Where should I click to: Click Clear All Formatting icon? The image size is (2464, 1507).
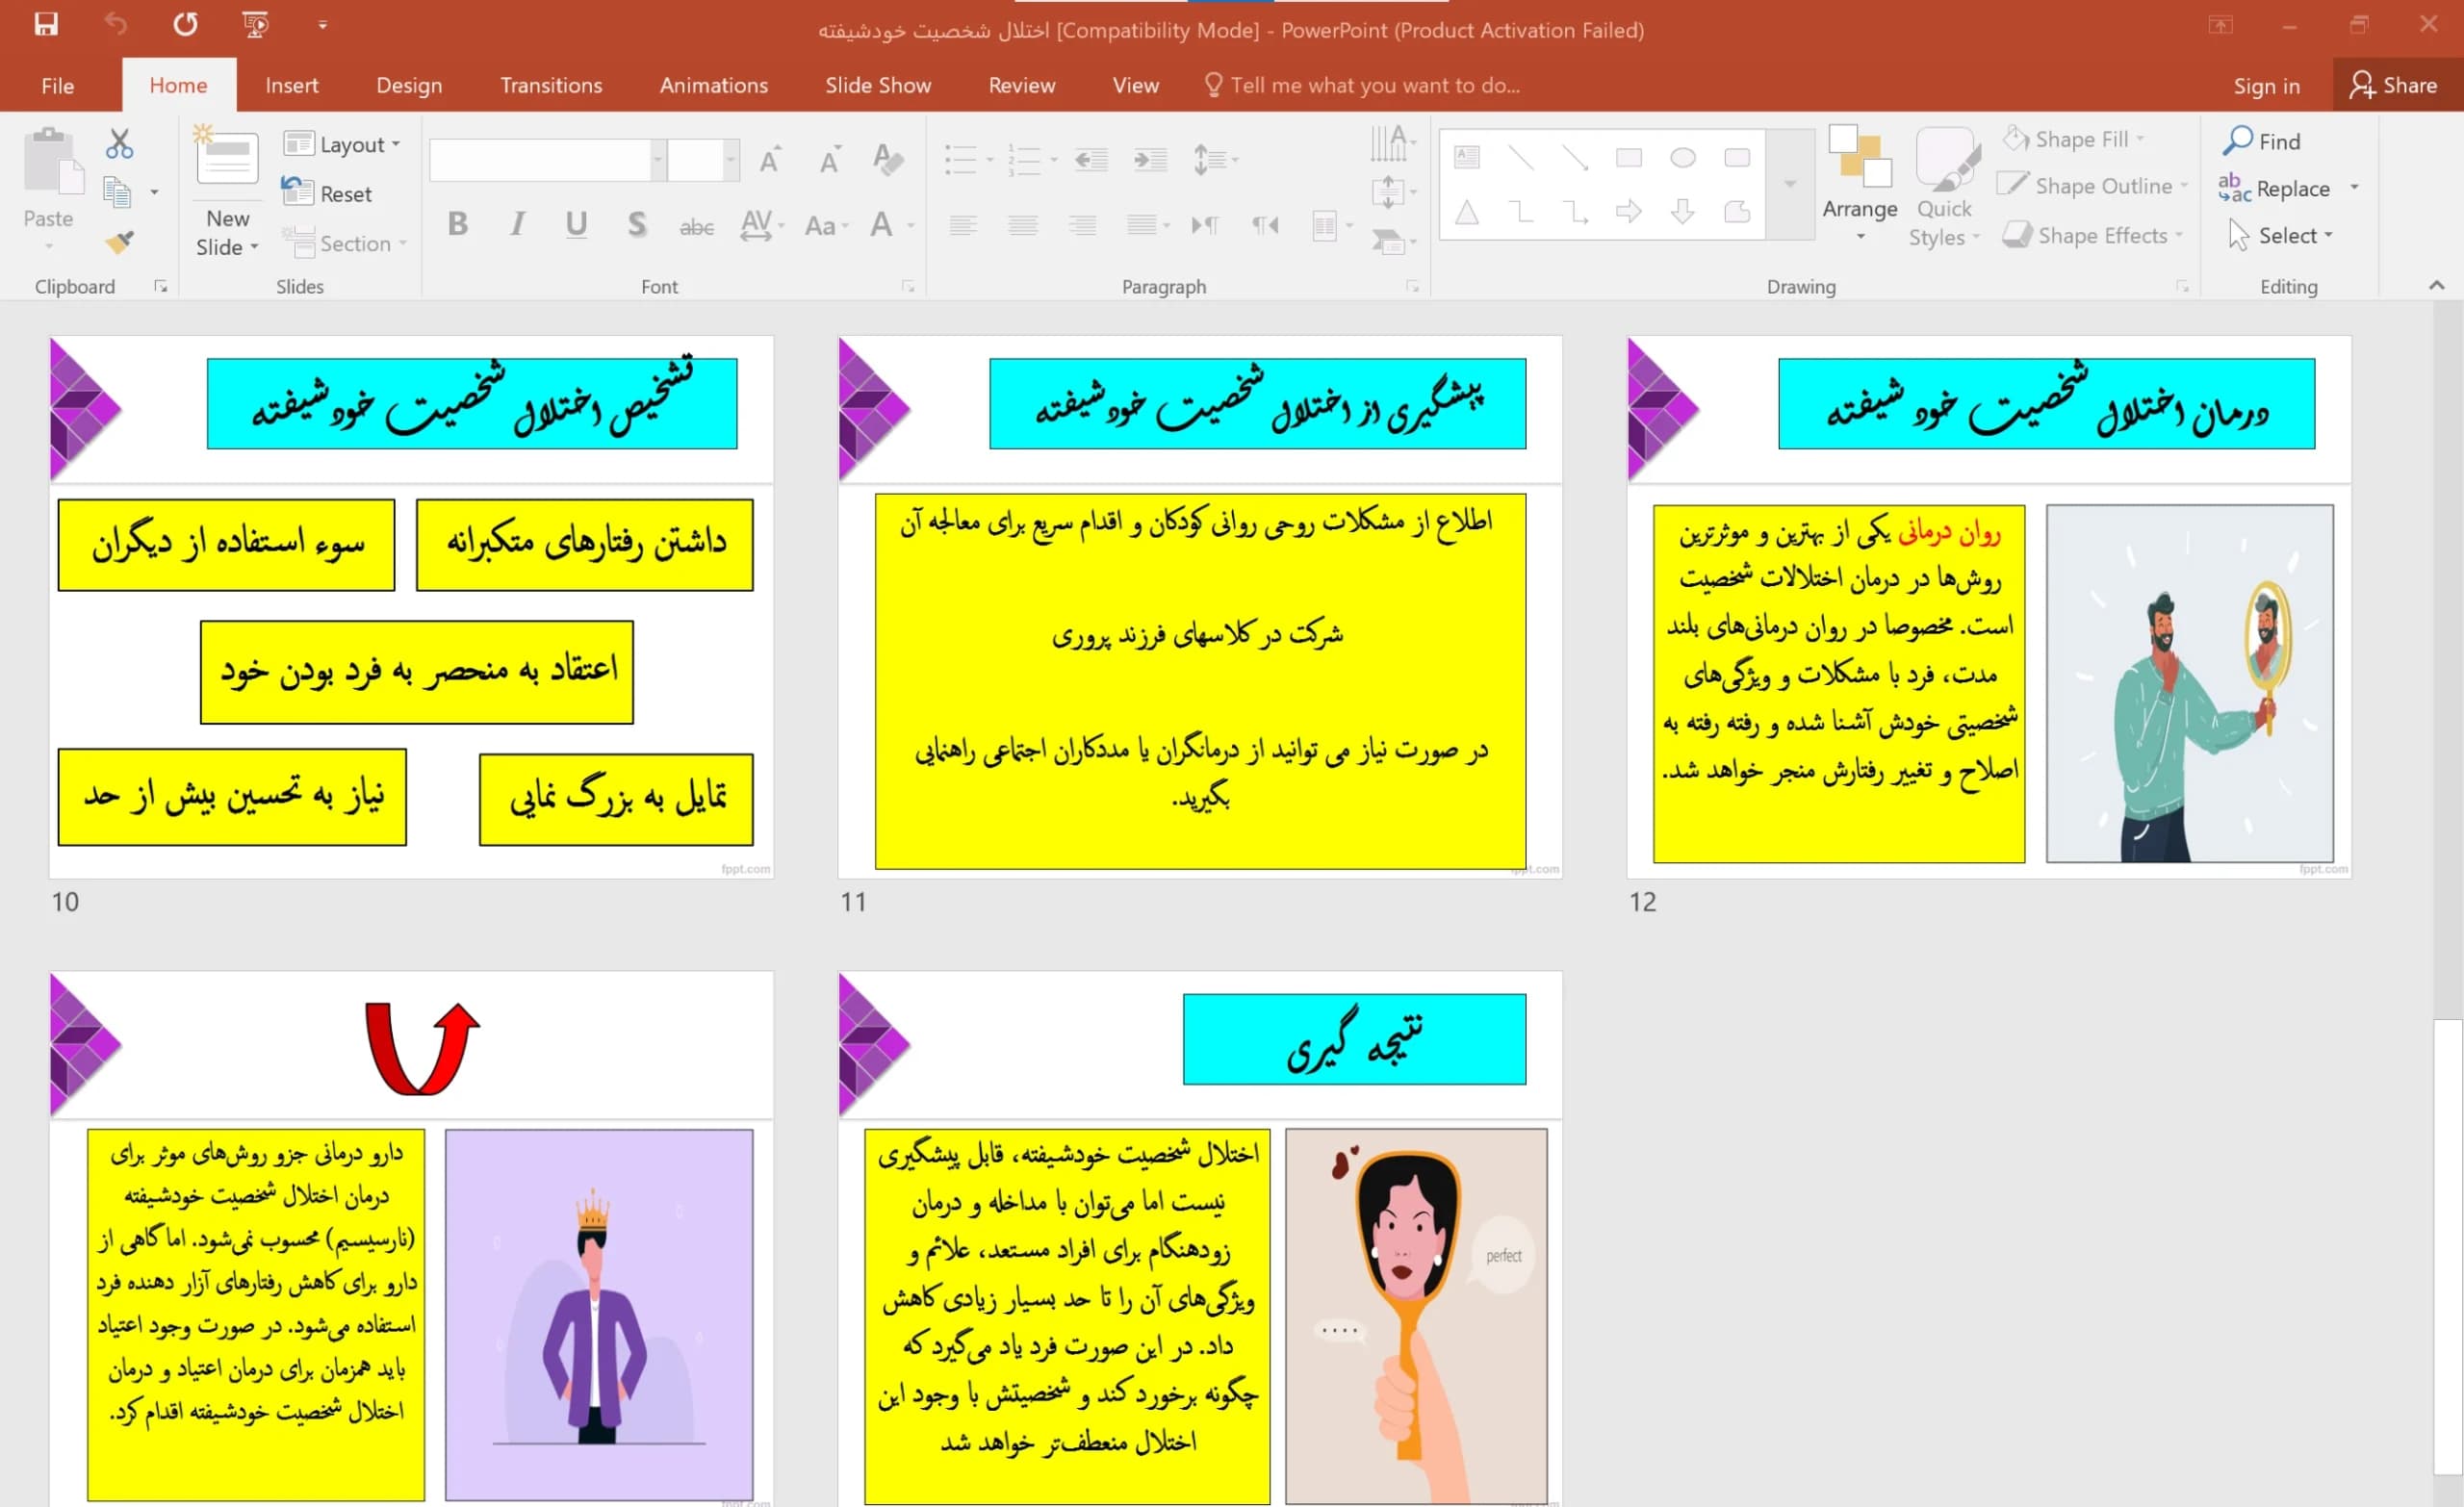tap(887, 160)
